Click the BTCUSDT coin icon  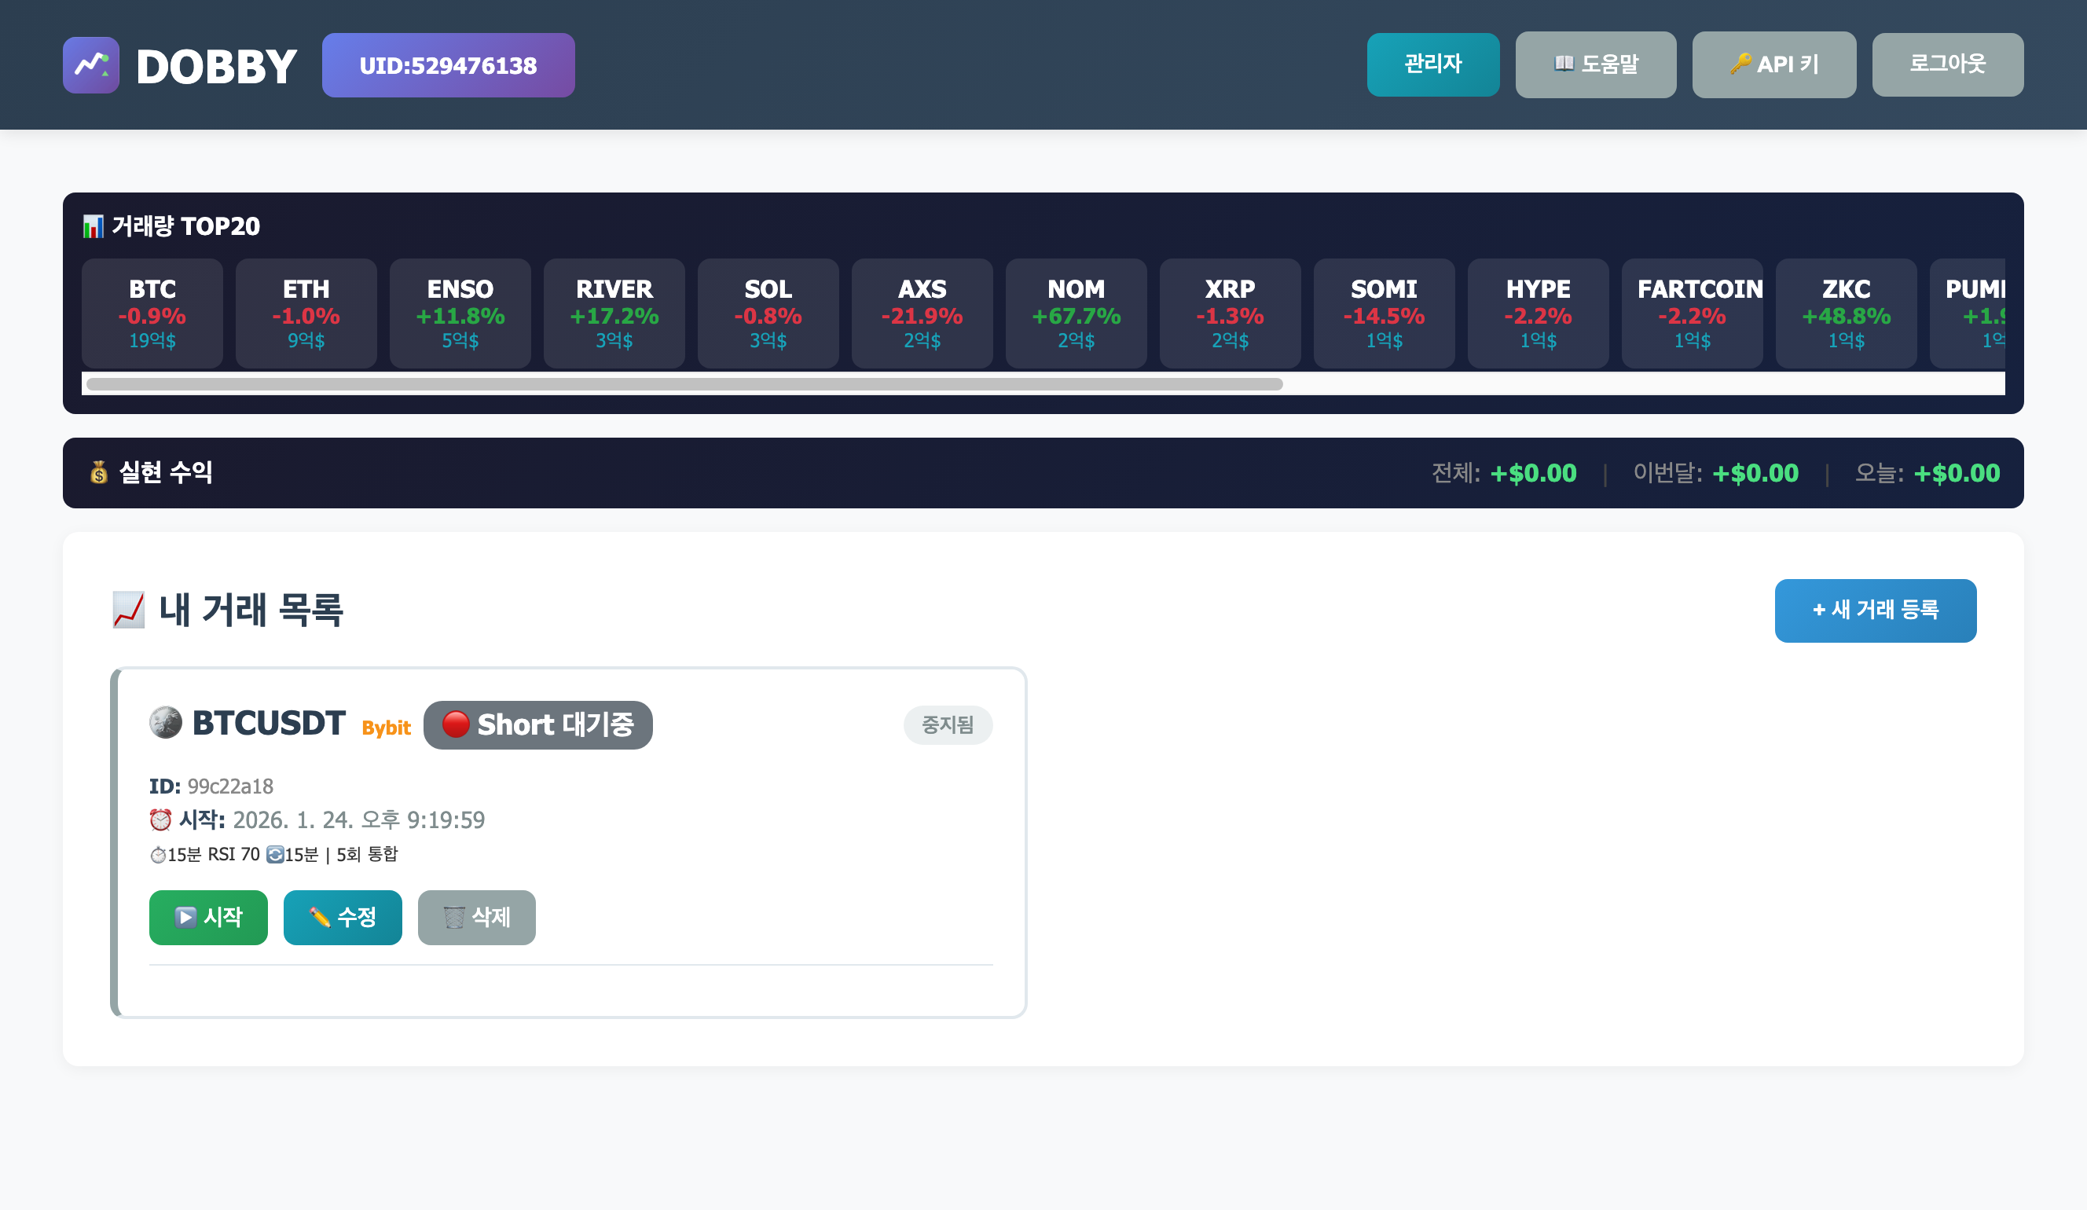(166, 722)
